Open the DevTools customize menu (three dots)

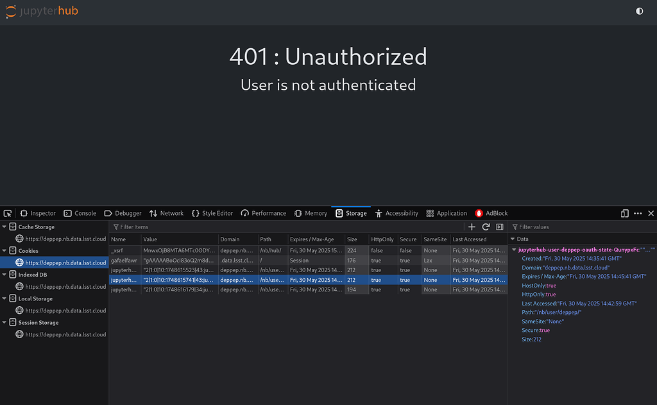point(638,212)
